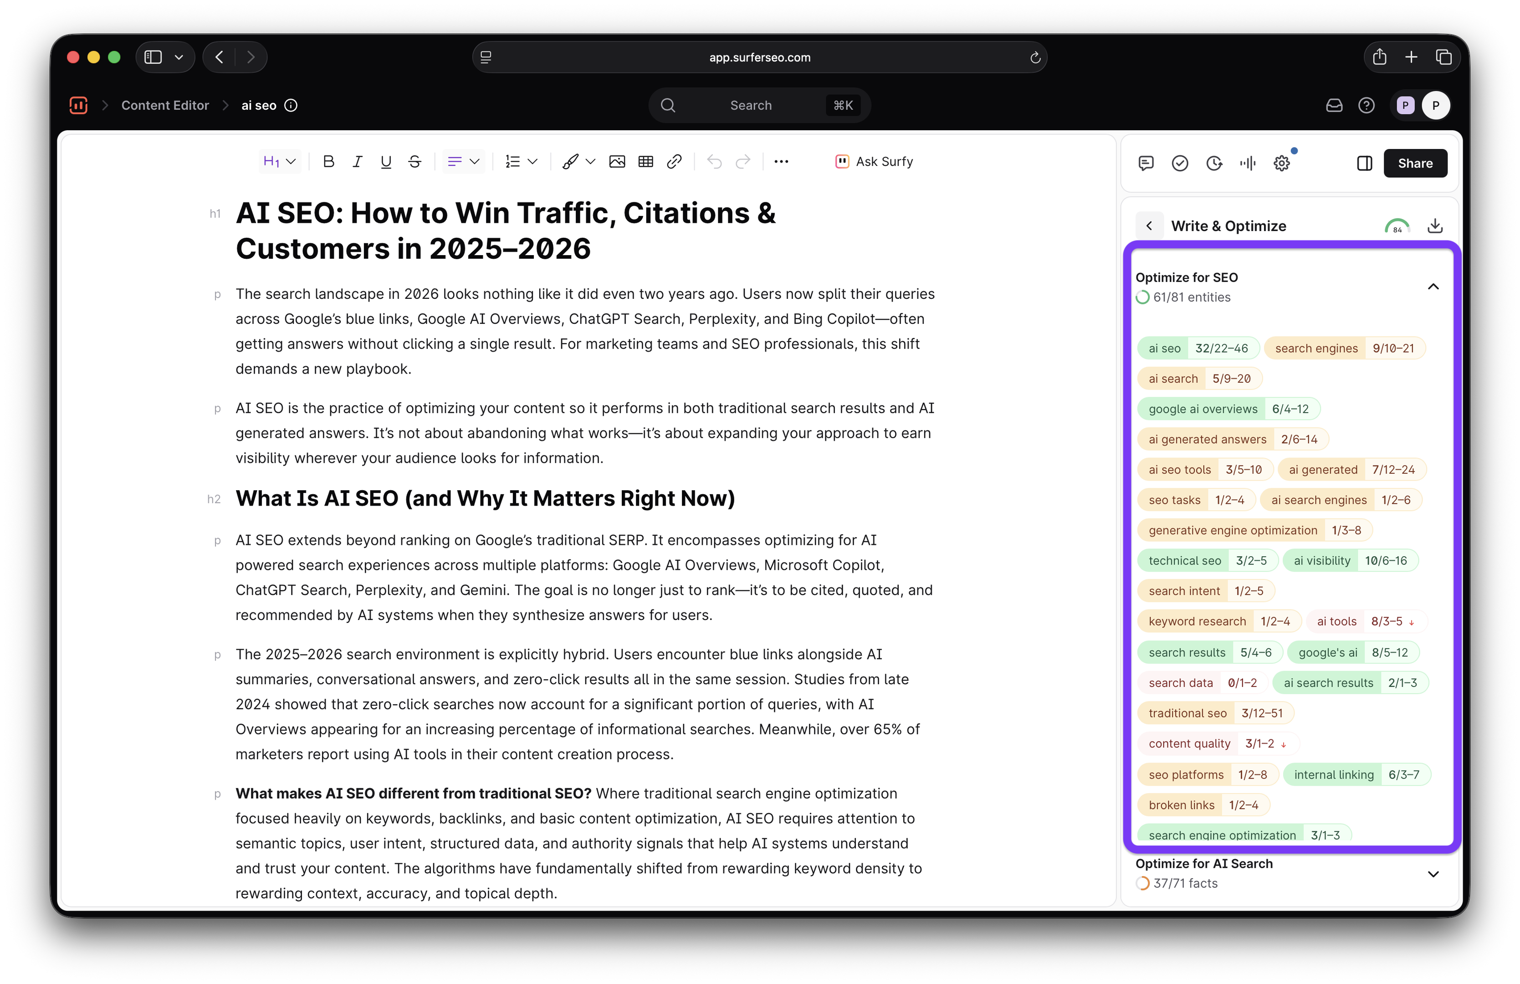Add a hyperlink using the link icon
This screenshot has width=1520, height=984.
(x=675, y=162)
